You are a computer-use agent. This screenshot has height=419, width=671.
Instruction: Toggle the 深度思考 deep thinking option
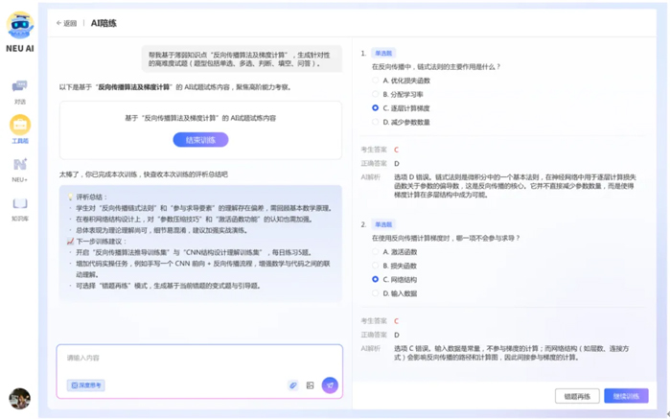[86, 385]
